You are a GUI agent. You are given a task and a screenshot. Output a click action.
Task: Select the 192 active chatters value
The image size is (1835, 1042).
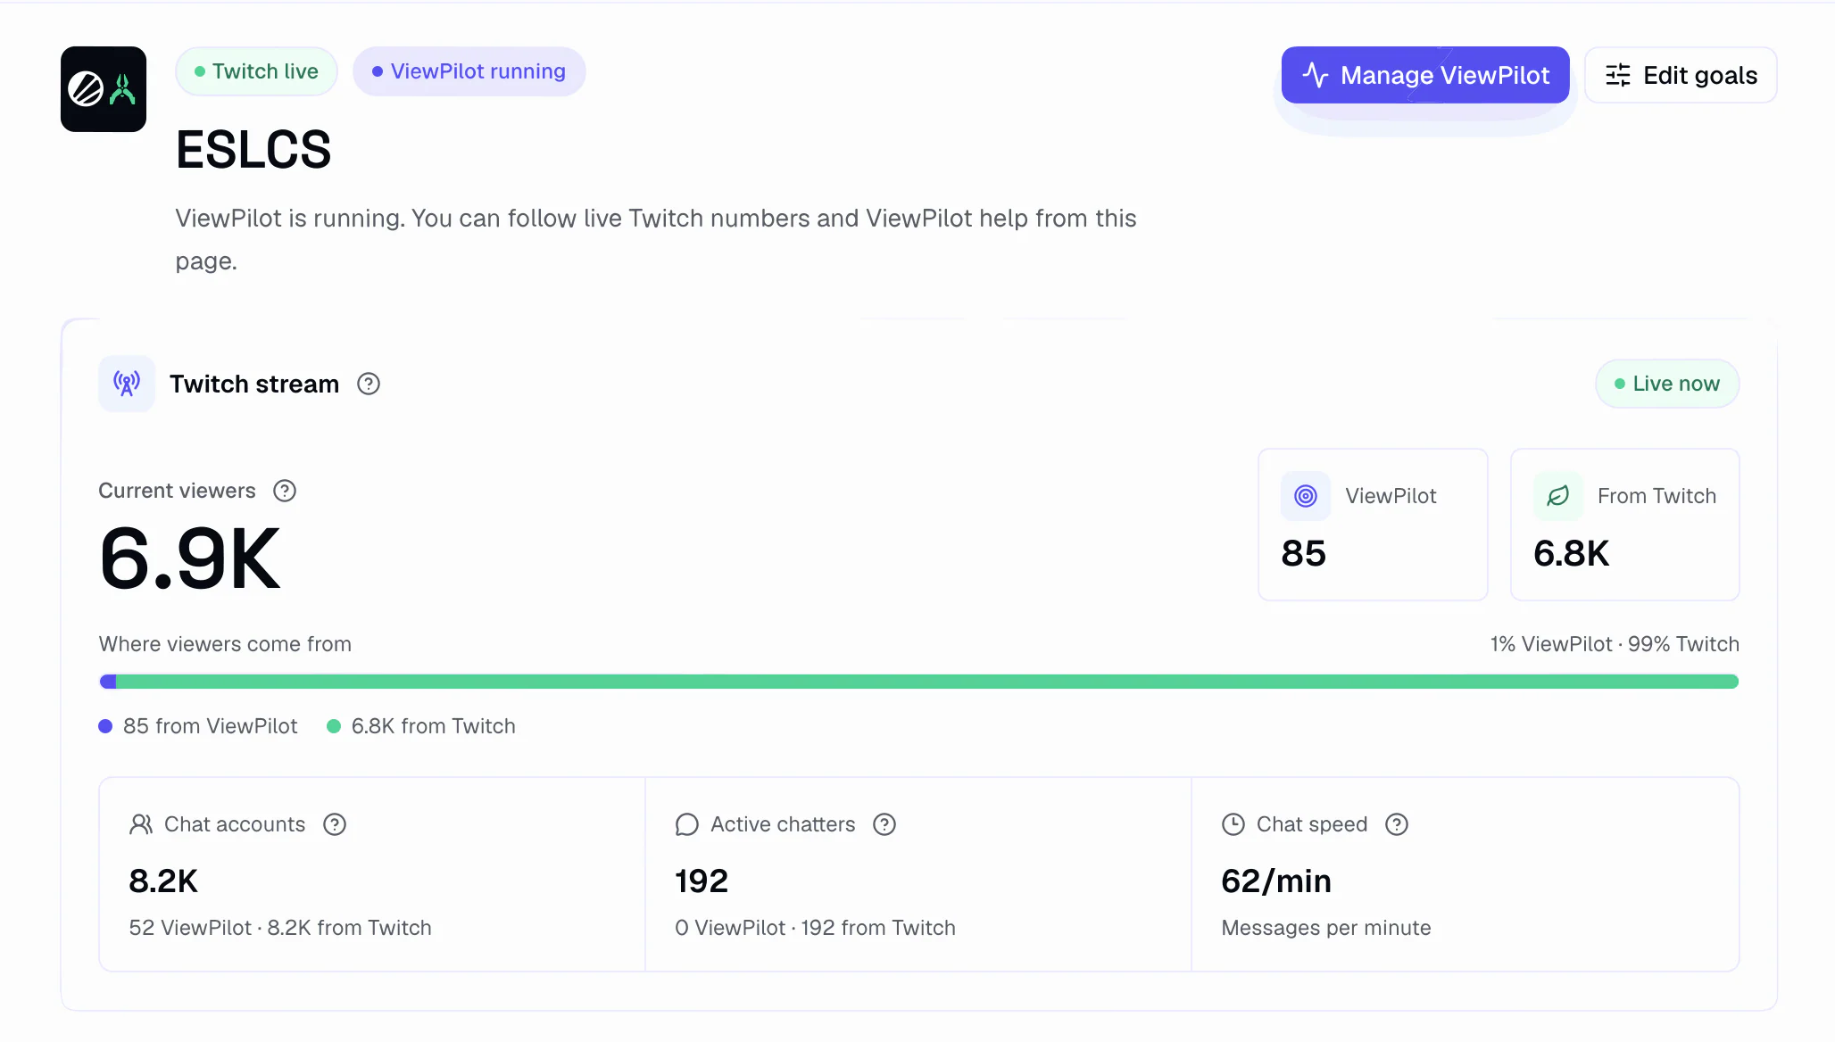coord(702,881)
